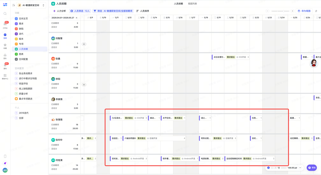Click the 存为视图 save view button

304,11
